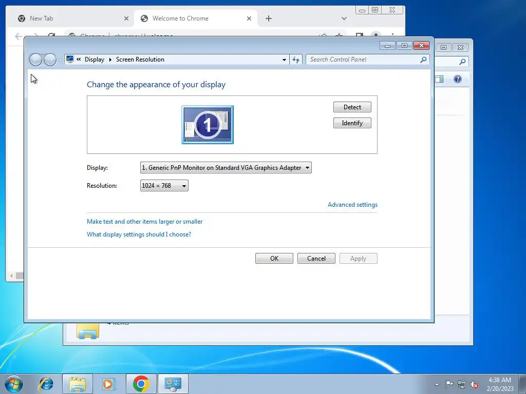Image resolution: width=526 pixels, height=394 pixels.
Task: Click Control Panel taskbar button
Action: coord(173,384)
